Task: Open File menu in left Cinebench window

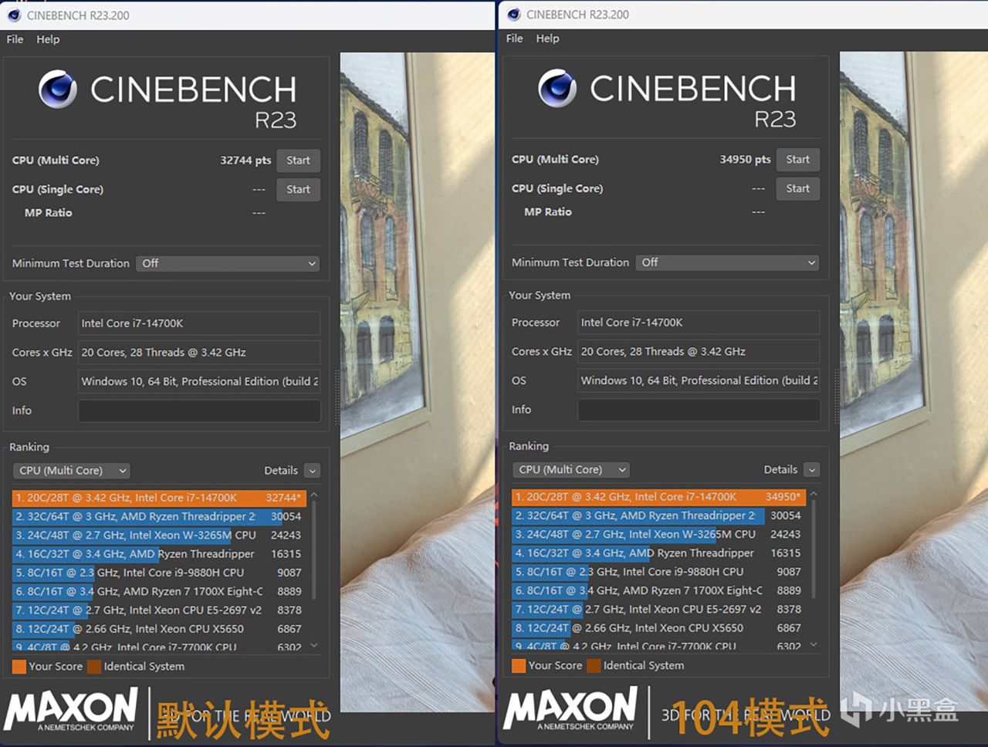Action: tap(15, 39)
